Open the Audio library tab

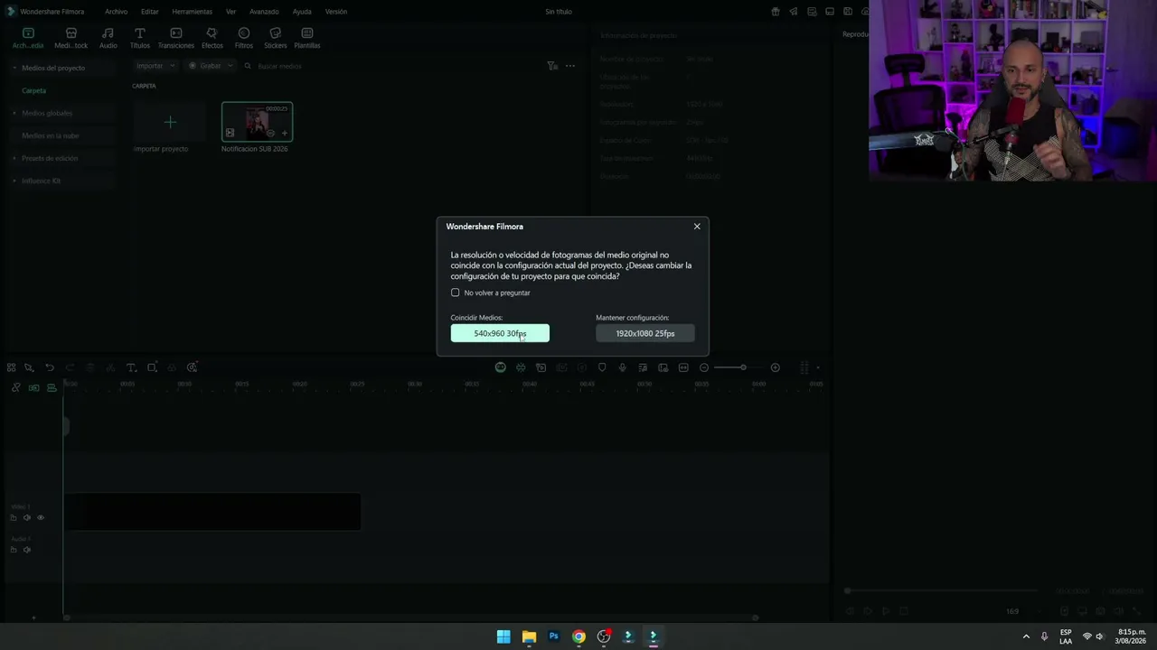[108, 37]
